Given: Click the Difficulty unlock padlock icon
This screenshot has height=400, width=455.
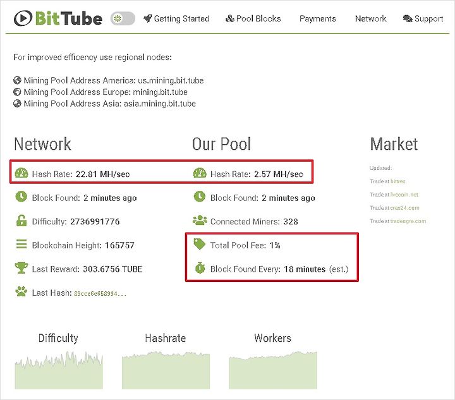Looking at the screenshot, I should point(21,221).
